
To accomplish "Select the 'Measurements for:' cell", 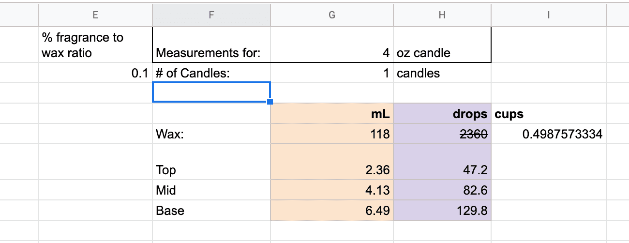I will pos(211,53).
